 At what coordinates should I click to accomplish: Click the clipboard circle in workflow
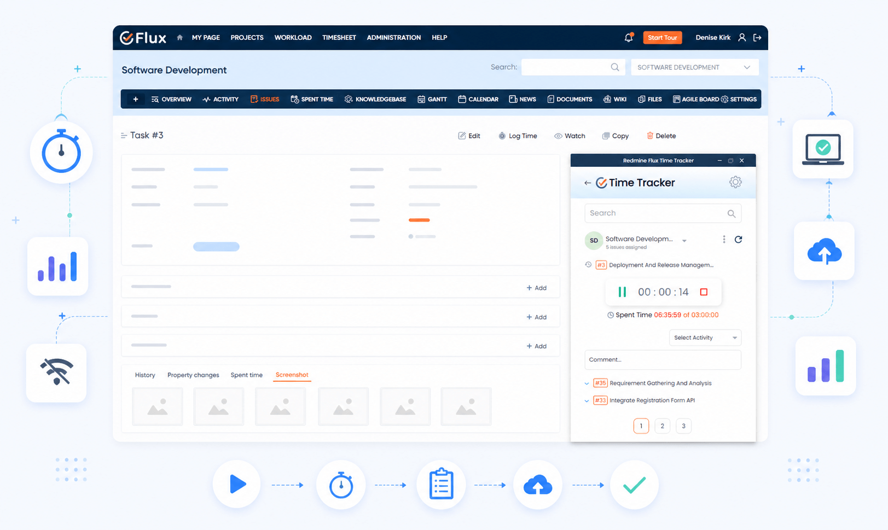point(441,485)
